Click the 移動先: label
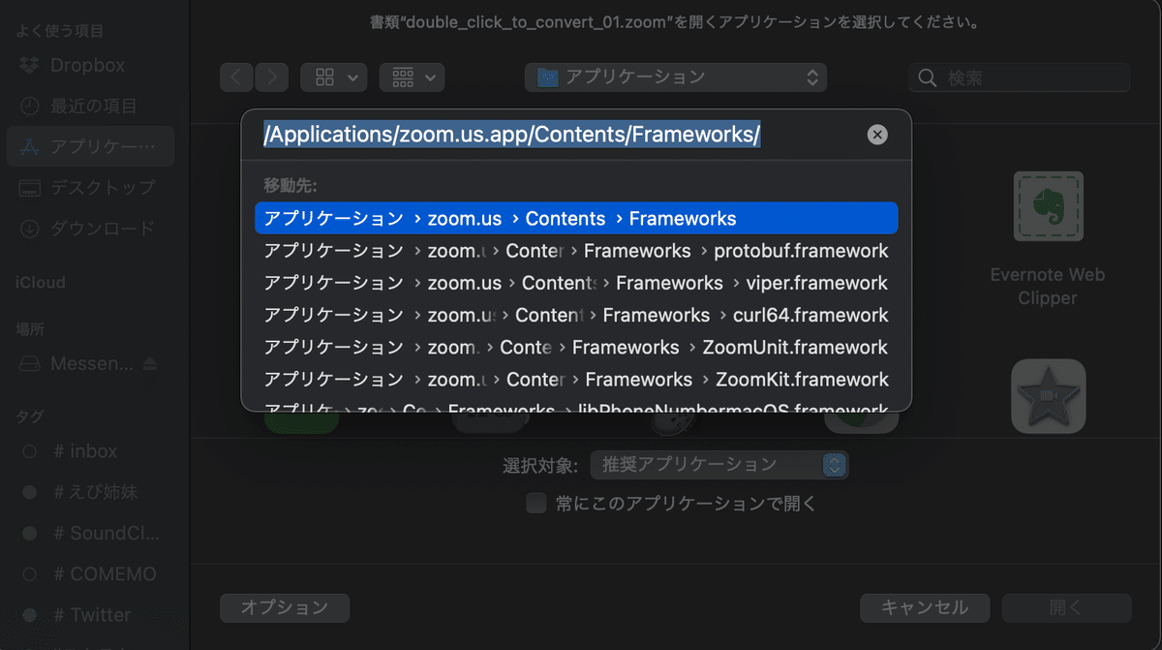 pos(290,184)
